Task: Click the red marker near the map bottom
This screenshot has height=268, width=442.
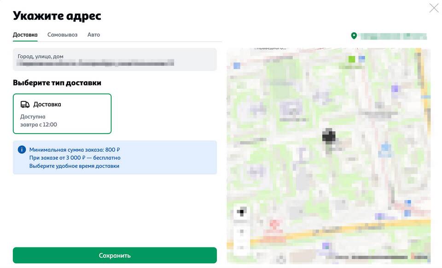Action: (x=275, y=224)
